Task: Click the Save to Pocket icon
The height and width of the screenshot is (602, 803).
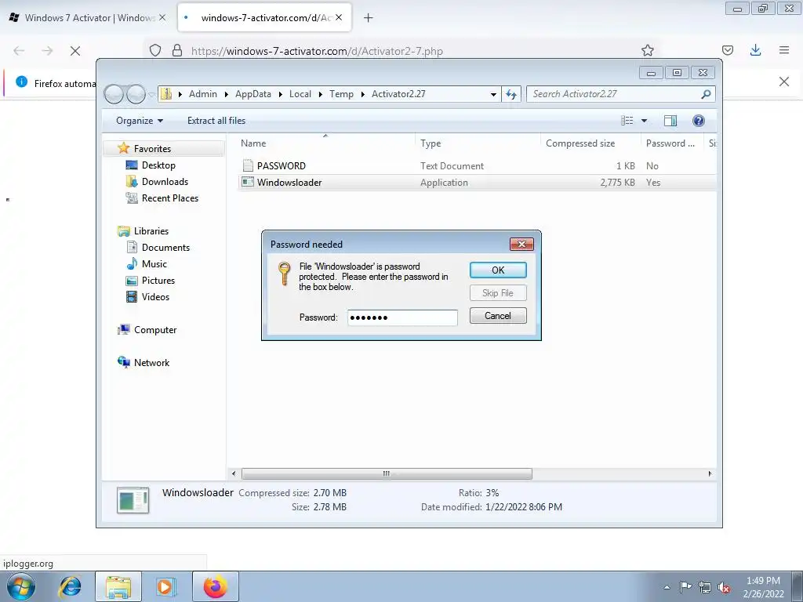Action: 727,50
